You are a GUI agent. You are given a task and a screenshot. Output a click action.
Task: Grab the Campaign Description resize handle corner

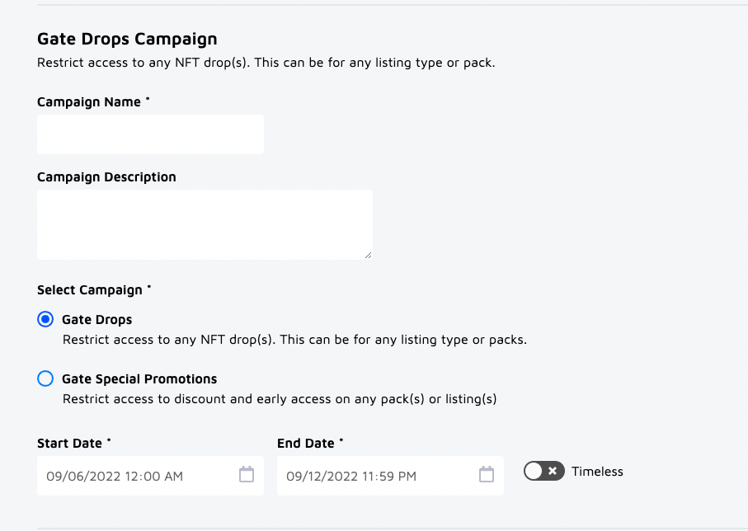coord(368,255)
